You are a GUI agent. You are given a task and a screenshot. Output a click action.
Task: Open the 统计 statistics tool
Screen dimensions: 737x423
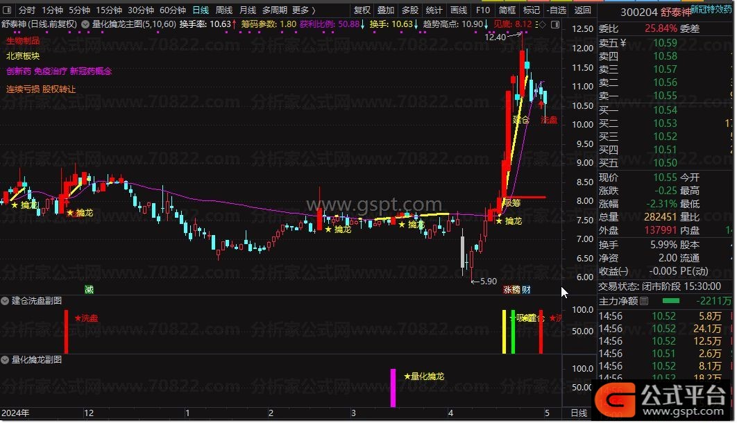pos(434,10)
